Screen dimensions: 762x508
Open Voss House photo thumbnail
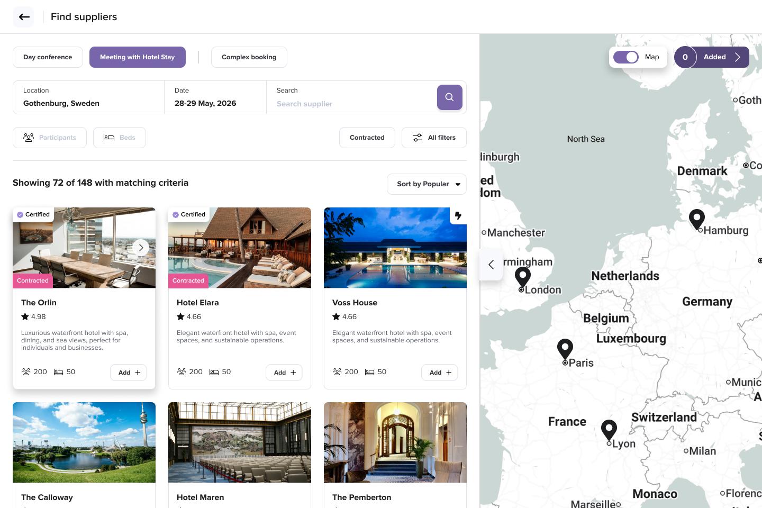(395, 248)
